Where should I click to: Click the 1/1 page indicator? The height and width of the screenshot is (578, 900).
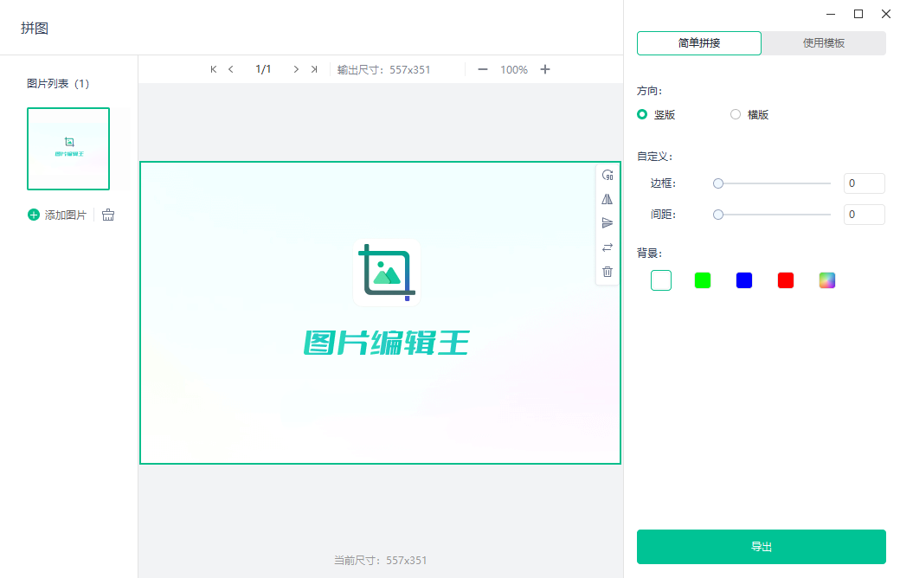[x=263, y=69]
